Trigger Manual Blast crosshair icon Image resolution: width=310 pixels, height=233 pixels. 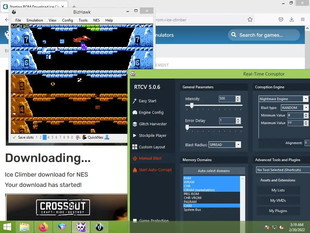(135, 158)
